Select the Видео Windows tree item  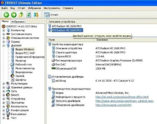pyautogui.click(x=25, y=49)
